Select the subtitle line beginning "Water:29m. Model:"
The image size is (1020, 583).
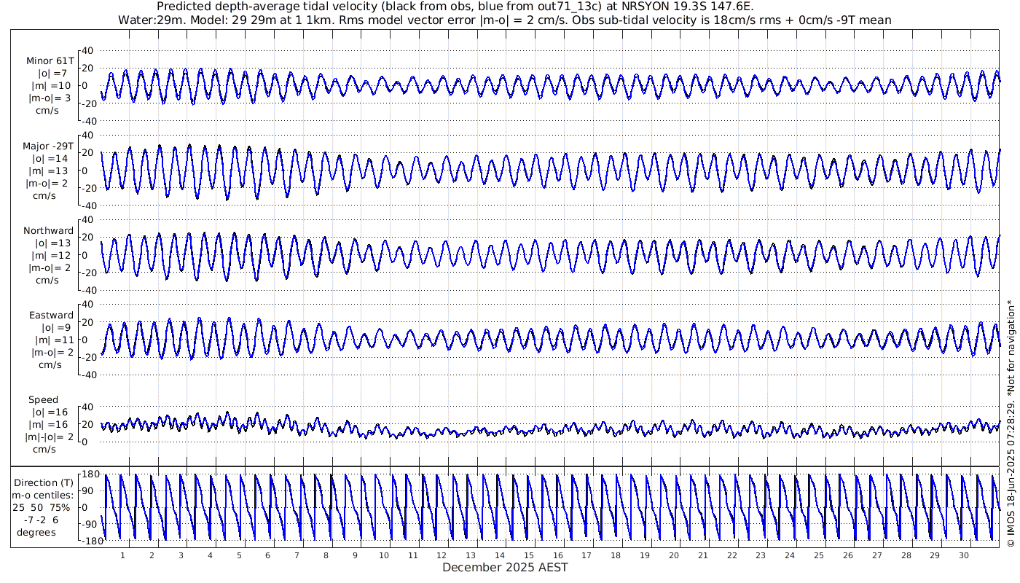(504, 20)
